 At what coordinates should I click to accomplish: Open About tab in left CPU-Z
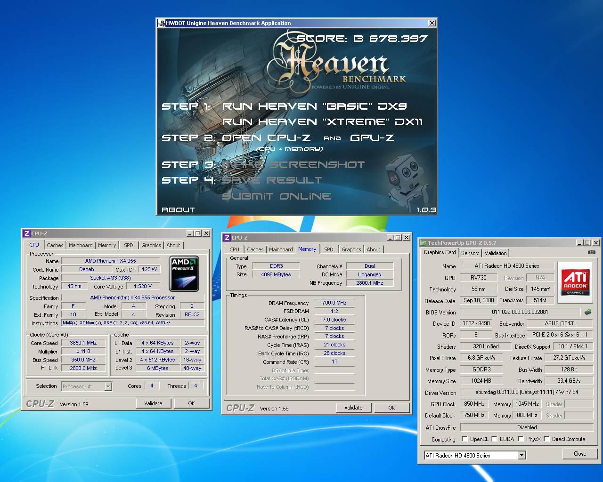pyautogui.click(x=173, y=245)
